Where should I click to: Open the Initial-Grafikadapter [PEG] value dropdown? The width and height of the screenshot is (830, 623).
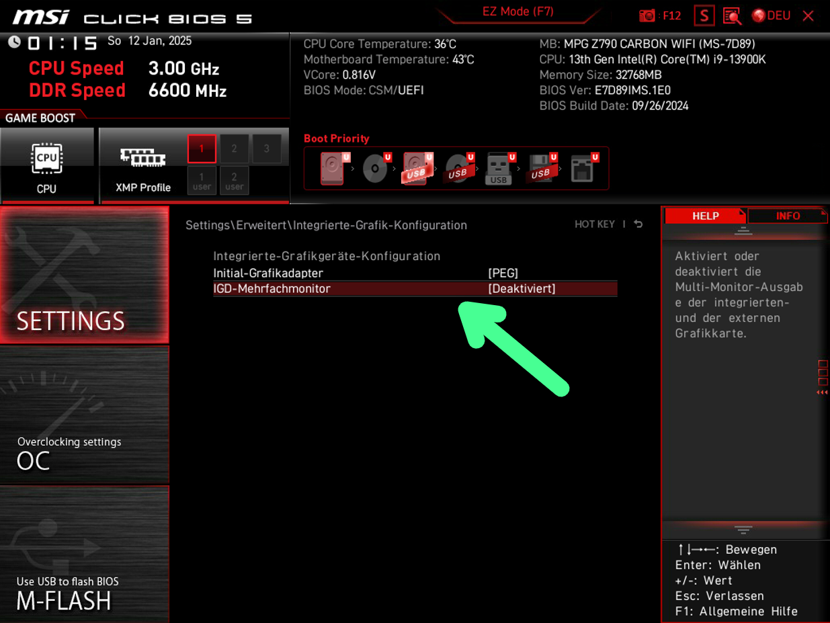[x=503, y=273]
